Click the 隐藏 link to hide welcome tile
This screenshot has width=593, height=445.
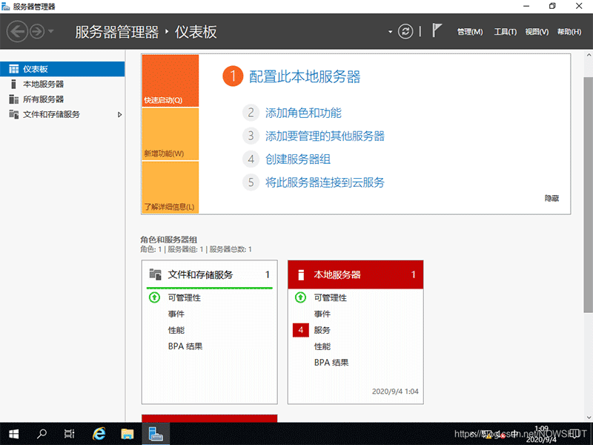pyautogui.click(x=551, y=198)
